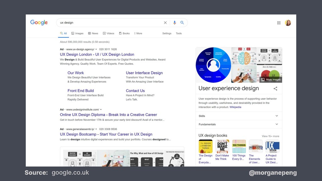Viewport: 322px width, 181px height.
Task: Open 'UX Design Bootcamp' ad link
Action: (x=106, y=134)
